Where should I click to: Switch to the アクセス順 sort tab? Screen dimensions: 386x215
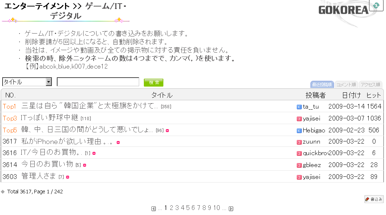(x=370, y=85)
